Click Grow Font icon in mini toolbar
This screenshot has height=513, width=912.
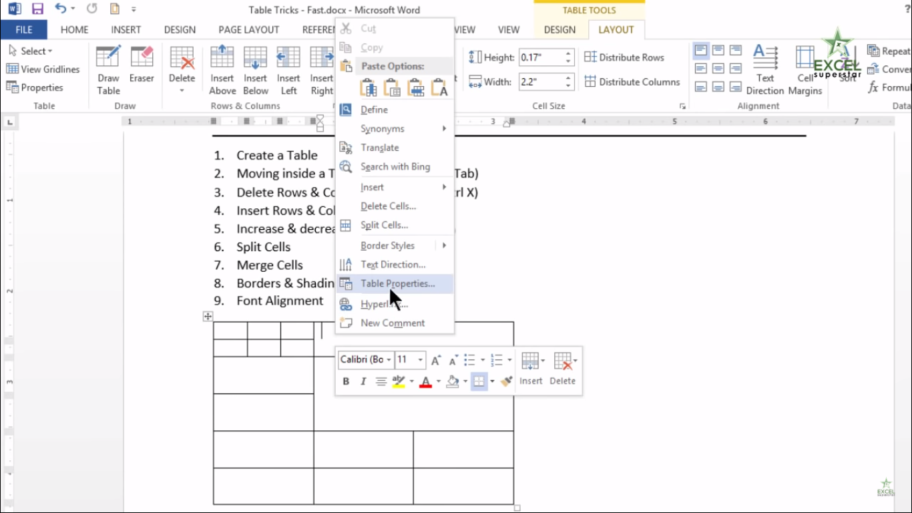[436, 360]
